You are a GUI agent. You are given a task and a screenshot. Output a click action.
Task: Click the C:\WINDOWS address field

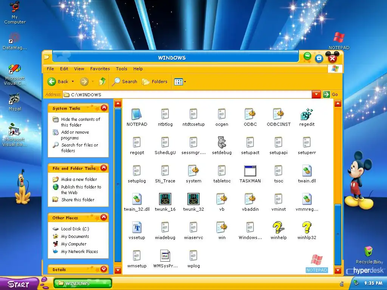[x=187, y=94]
